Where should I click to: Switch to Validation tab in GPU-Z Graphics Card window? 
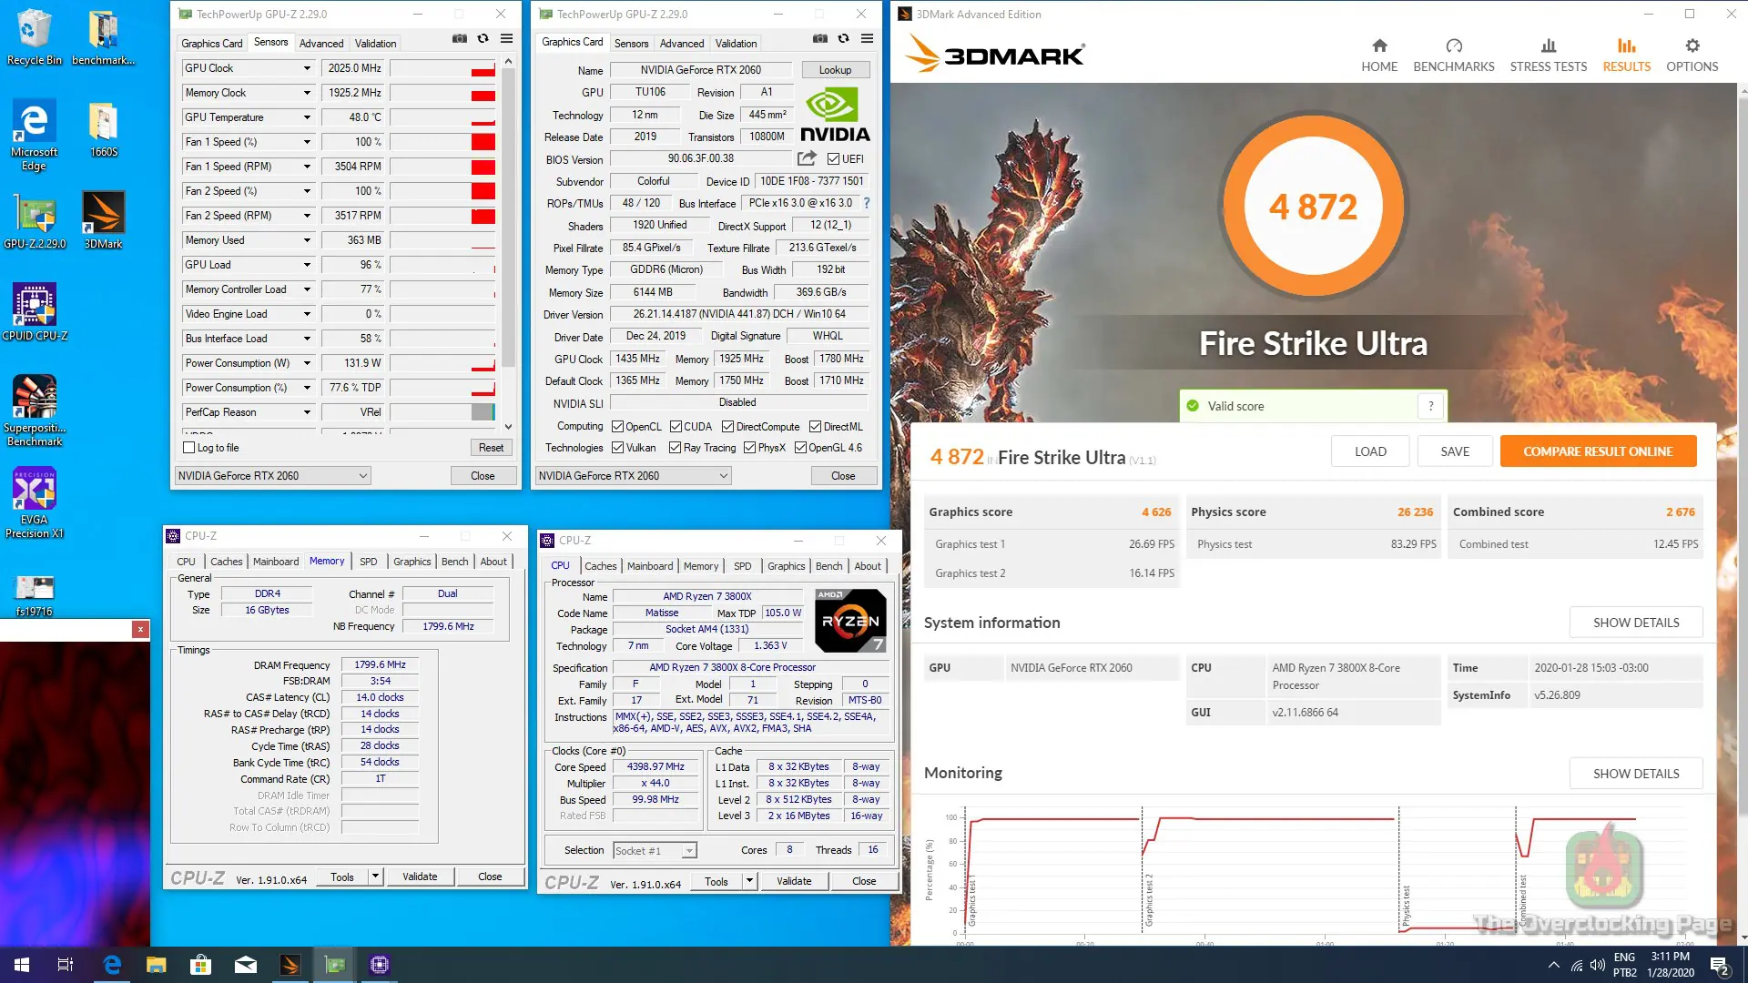click(x=736, y=44)
